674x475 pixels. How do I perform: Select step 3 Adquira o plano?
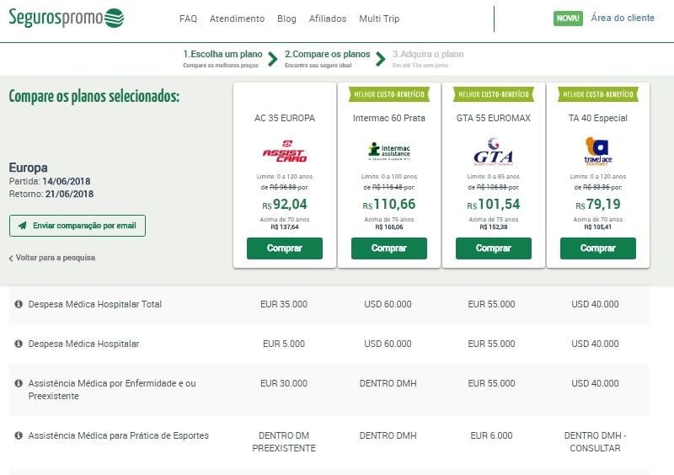point(428,59)
